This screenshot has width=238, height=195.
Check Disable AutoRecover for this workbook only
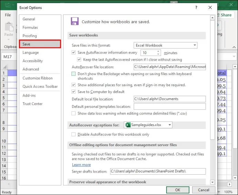(73, 134)
